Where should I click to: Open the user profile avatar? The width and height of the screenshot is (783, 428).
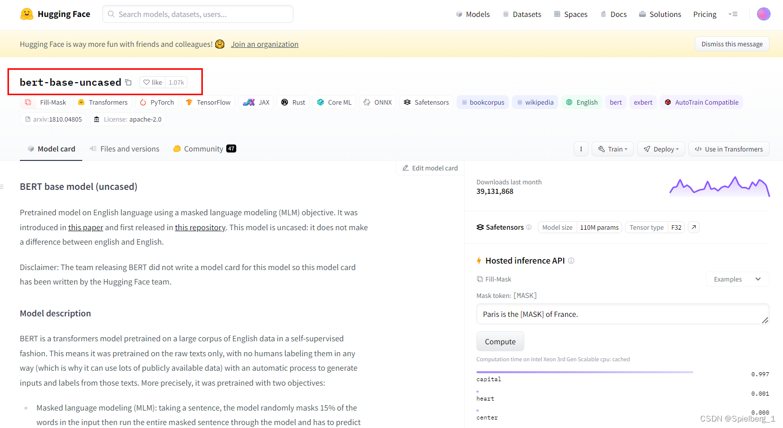(764, 14)
